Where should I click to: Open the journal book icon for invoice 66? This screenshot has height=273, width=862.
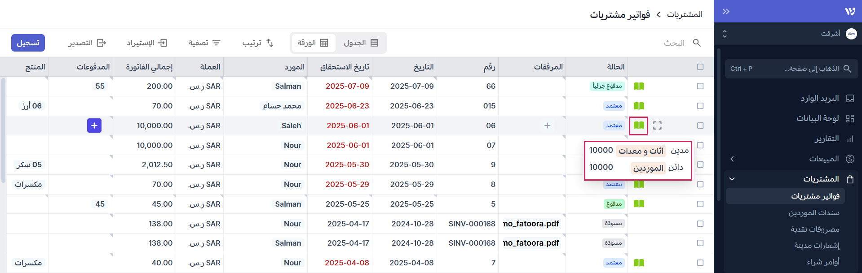(x=639, y=86)
